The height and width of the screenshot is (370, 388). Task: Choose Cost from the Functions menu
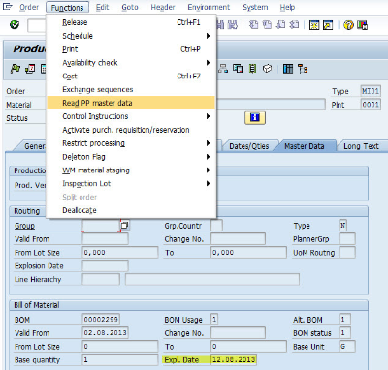[x=131, y=76]
